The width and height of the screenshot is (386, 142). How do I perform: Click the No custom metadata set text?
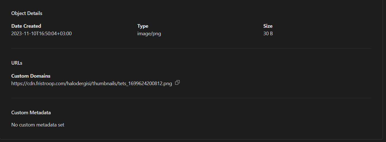click(38, 125)
